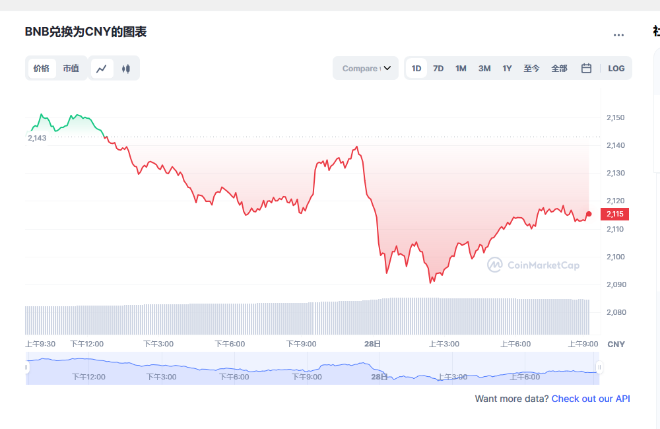The width and height of the screenshot is (660, 429).
Task: Switch to line chart view icon
Action: [102, 68]
